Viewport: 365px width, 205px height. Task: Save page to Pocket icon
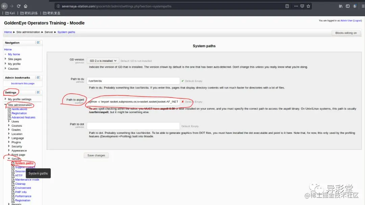click(302, 6)
